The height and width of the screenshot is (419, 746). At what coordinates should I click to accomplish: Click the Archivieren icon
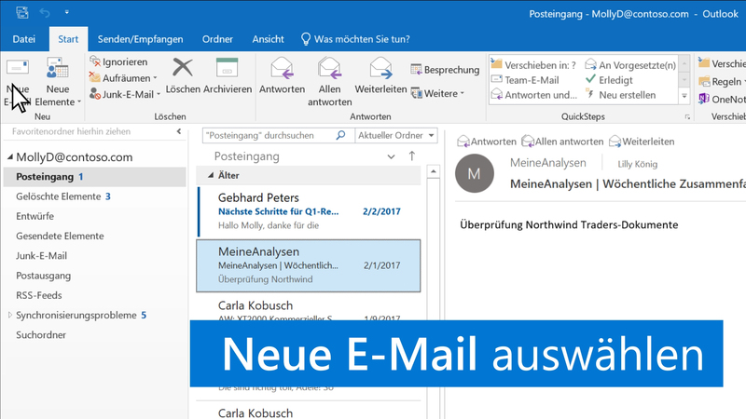tap(228, 68)
